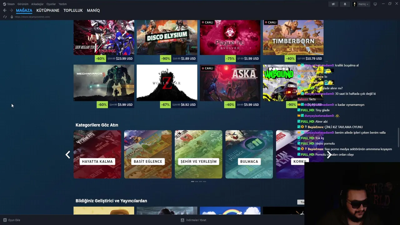The height and width of the screenshot is (225, 400).
Task: Browse the BULMACA category
Action: click(249, 154)
